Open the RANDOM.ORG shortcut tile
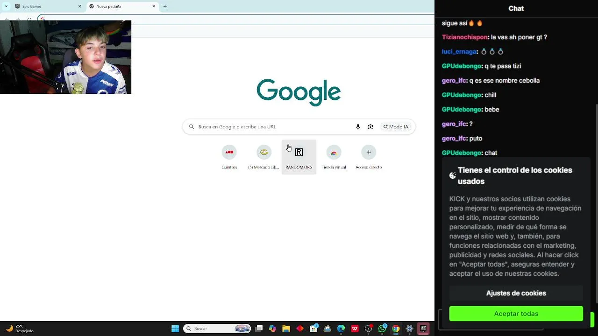Image resolution: width=598 pixels, height=336 pixels. point(299,157)
